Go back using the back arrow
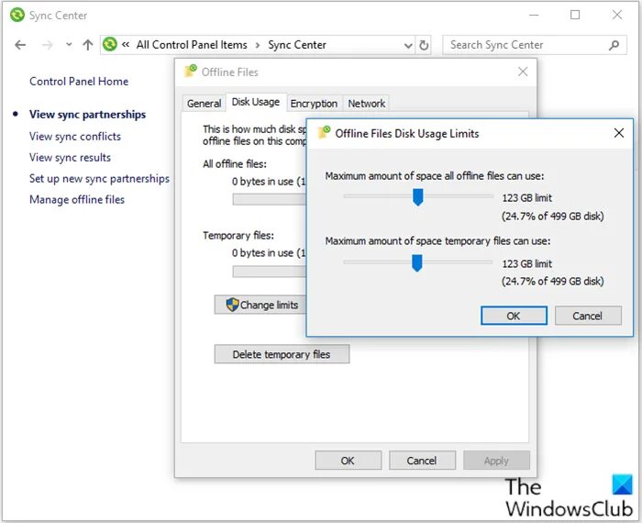The image size is (642, 523). pyautogui.click(x=20, y=45)
